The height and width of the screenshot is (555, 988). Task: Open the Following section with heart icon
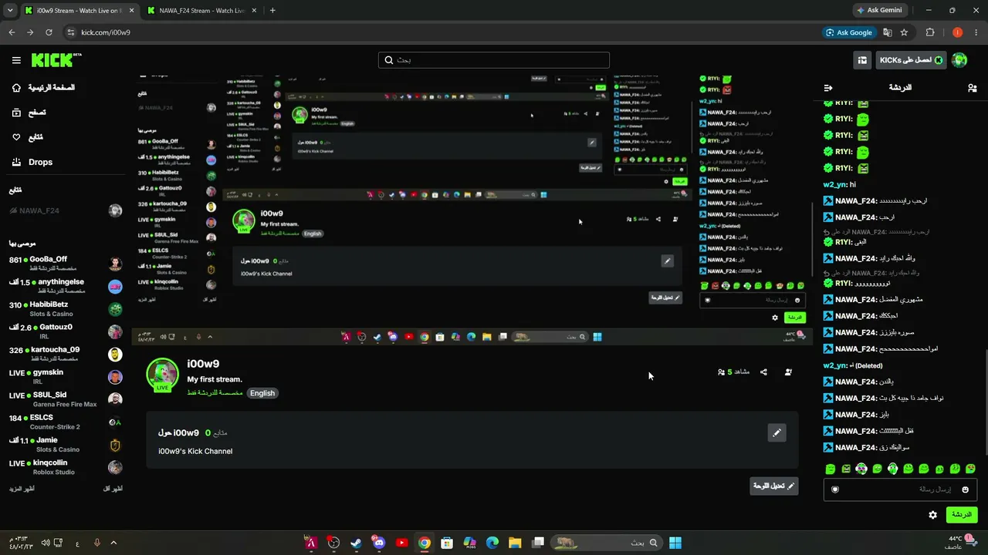pyautogui.click(x=27, y=137)
